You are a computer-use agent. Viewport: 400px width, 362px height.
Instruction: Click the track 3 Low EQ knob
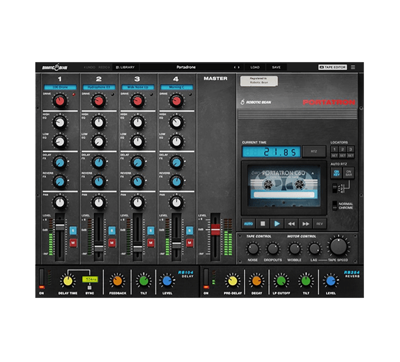coord(137,142)
